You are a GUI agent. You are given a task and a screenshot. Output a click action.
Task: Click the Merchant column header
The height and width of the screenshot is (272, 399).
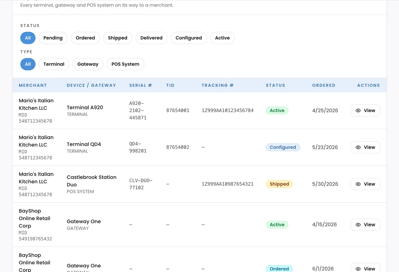(x=33, y=85)
